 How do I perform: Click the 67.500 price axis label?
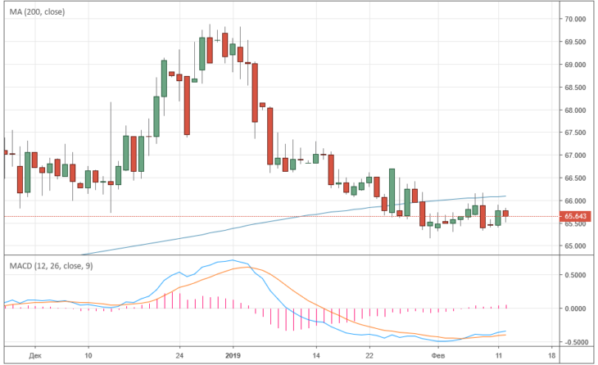click(x=575, y=133)
